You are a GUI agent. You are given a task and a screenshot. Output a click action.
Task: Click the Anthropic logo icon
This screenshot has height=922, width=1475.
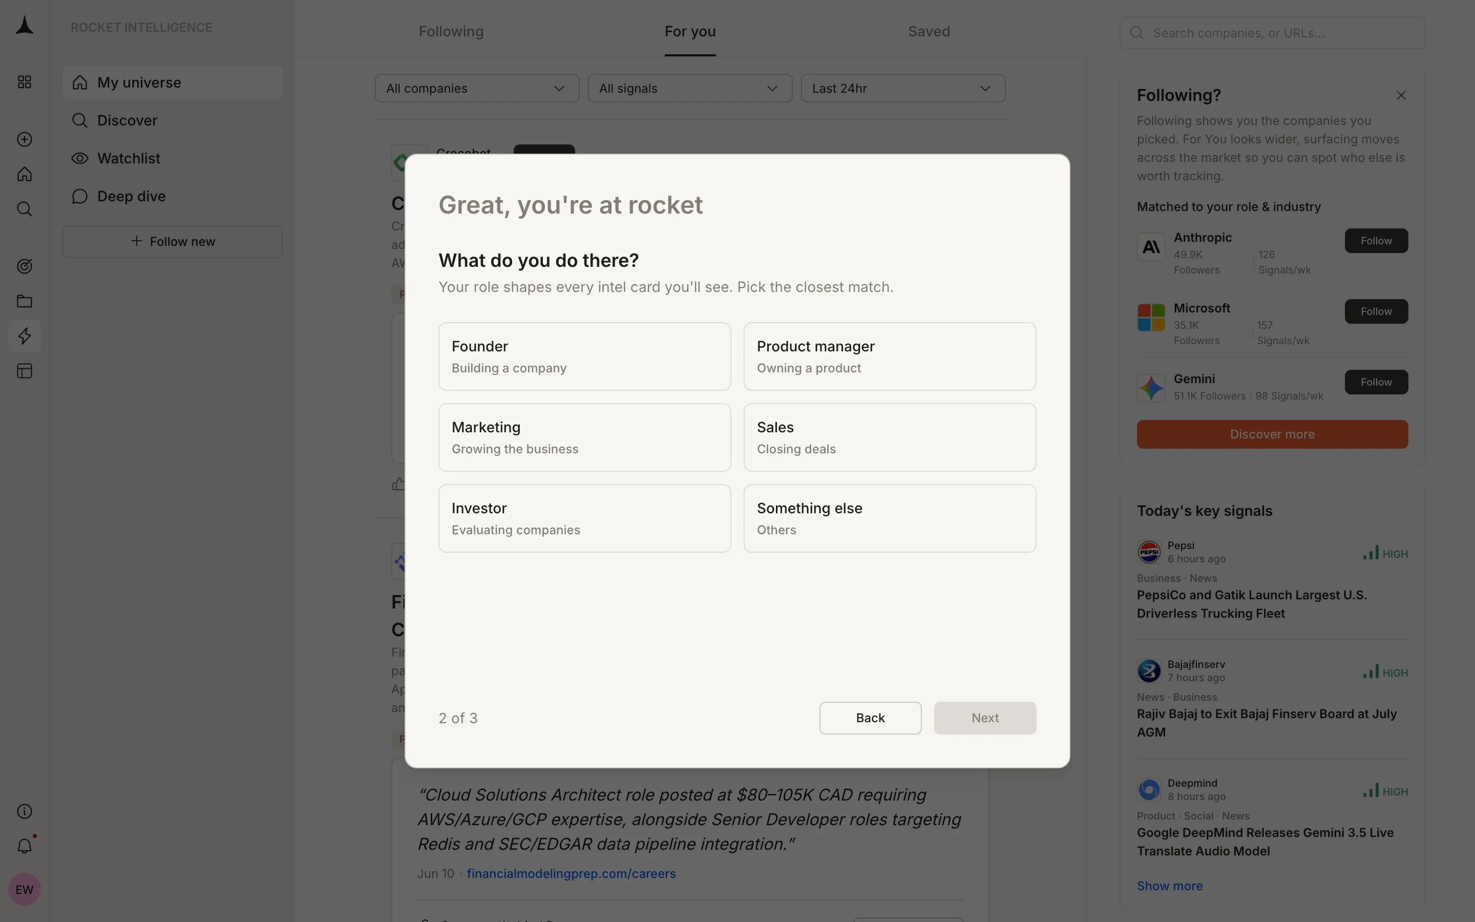(1151, 247)
